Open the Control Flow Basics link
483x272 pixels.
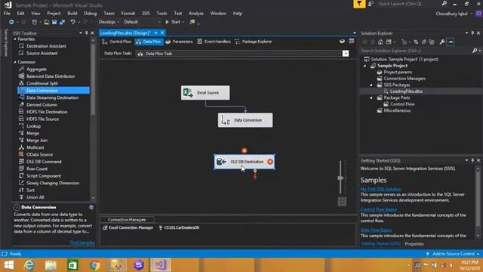pyautogui.click(x=379, y=209)
